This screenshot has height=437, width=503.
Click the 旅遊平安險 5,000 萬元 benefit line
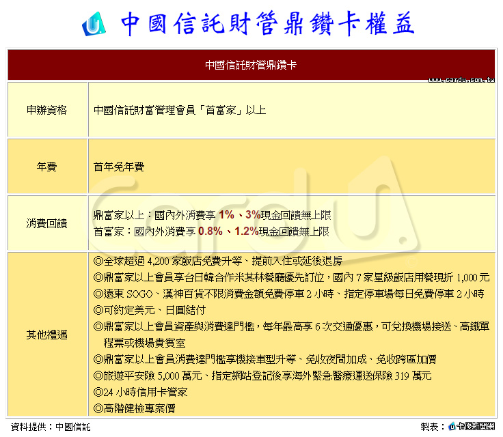click(x=262, y=376)
